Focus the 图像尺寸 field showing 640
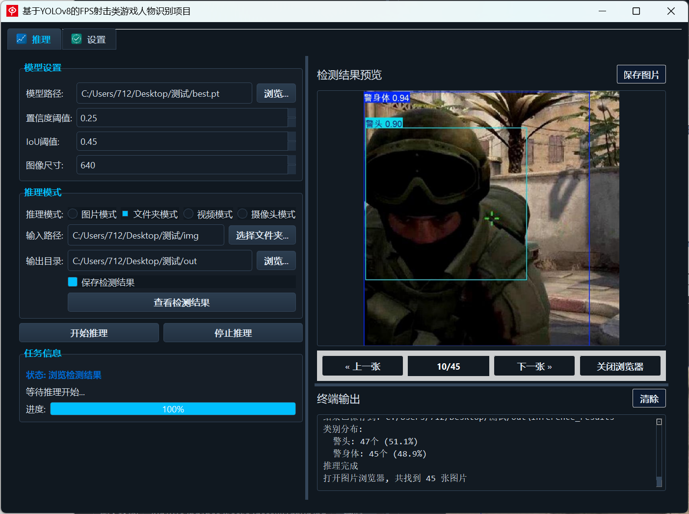 (x=182, y=165)
